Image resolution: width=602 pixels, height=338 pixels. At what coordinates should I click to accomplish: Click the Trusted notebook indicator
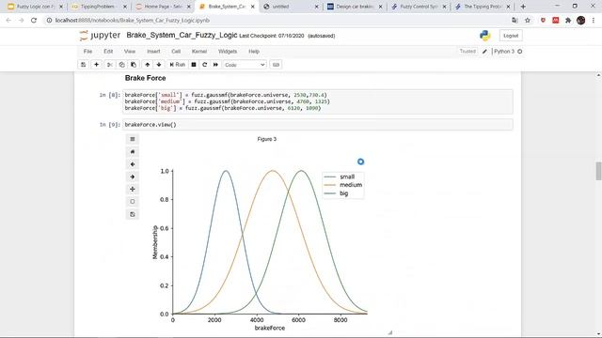(467, 52)
